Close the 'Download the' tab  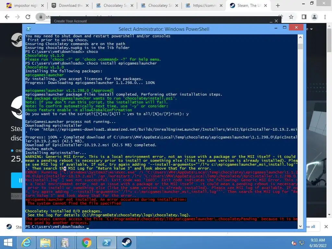(x=87, y=6)
